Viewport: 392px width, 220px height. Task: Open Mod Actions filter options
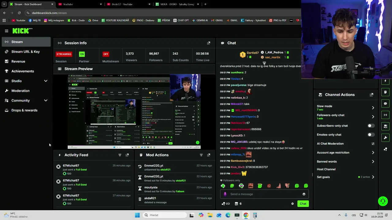click(x=201, y=155)
